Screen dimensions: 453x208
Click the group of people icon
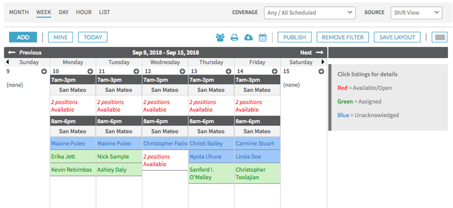pos(220,37)
